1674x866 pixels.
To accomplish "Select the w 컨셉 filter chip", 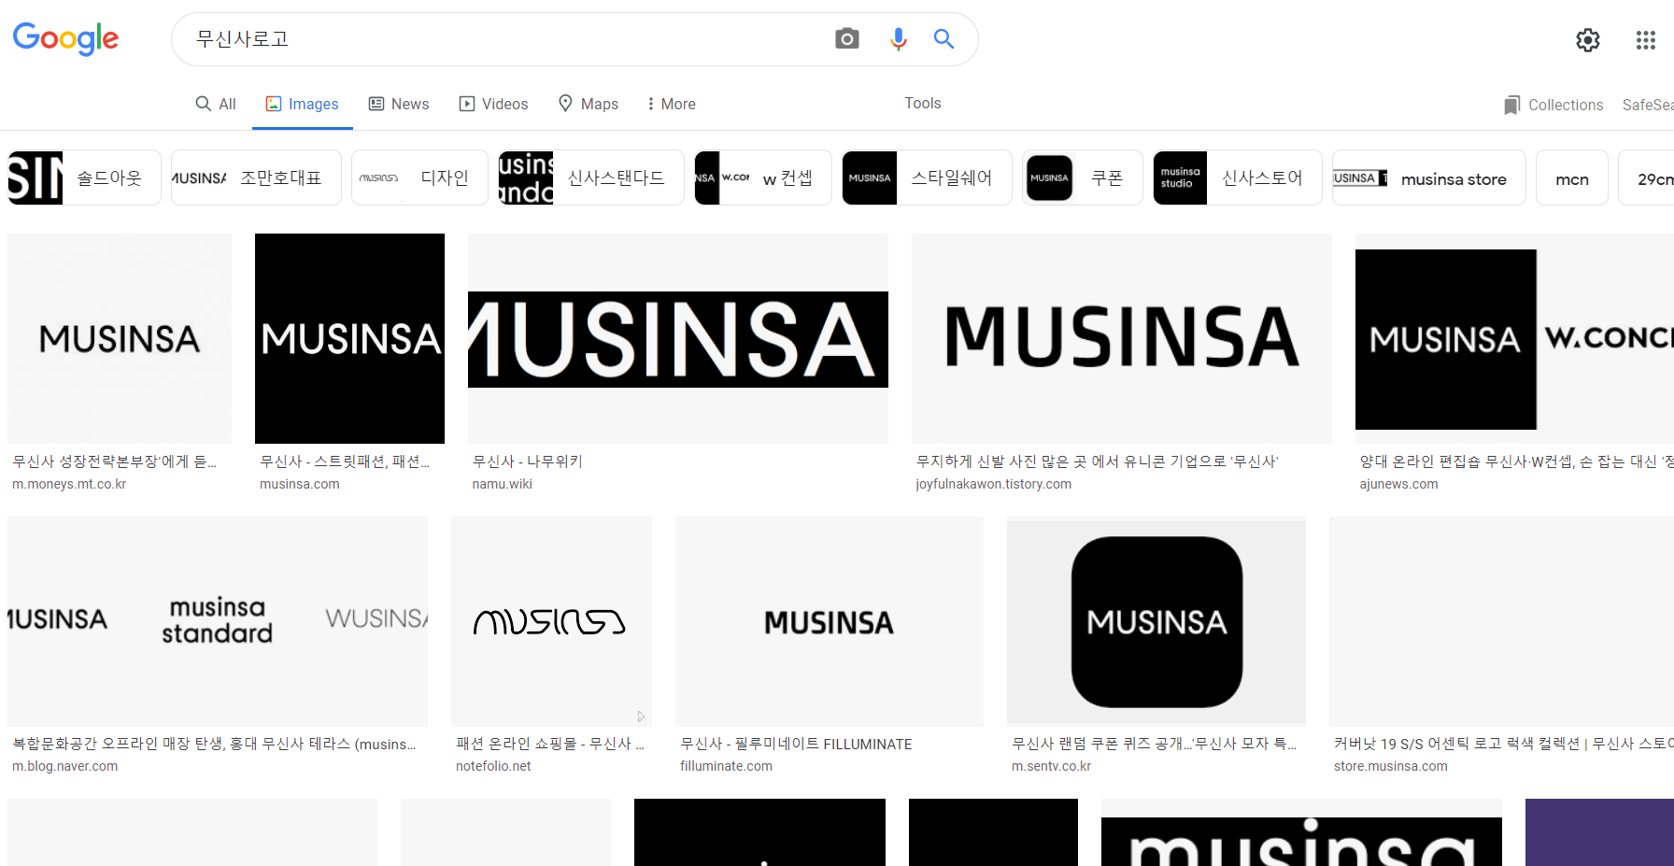I will coord(762,177).
